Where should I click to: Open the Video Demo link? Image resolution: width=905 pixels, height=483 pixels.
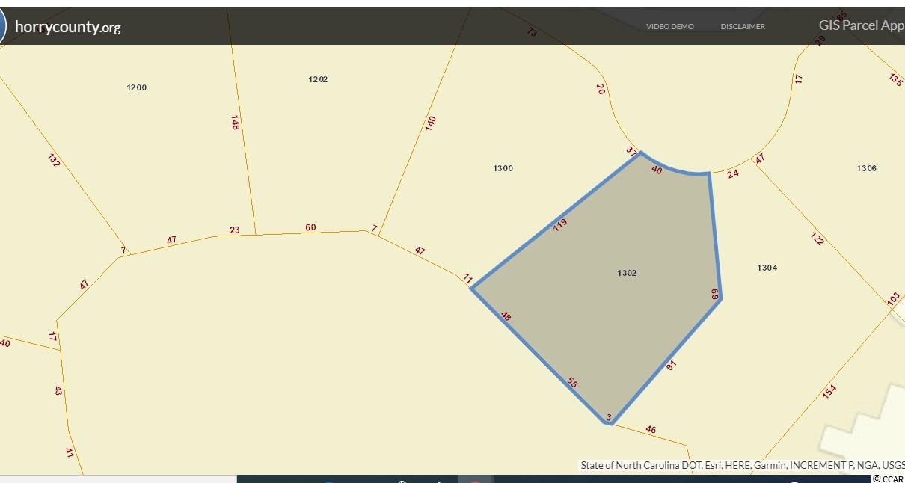click(x=669, y=27)
